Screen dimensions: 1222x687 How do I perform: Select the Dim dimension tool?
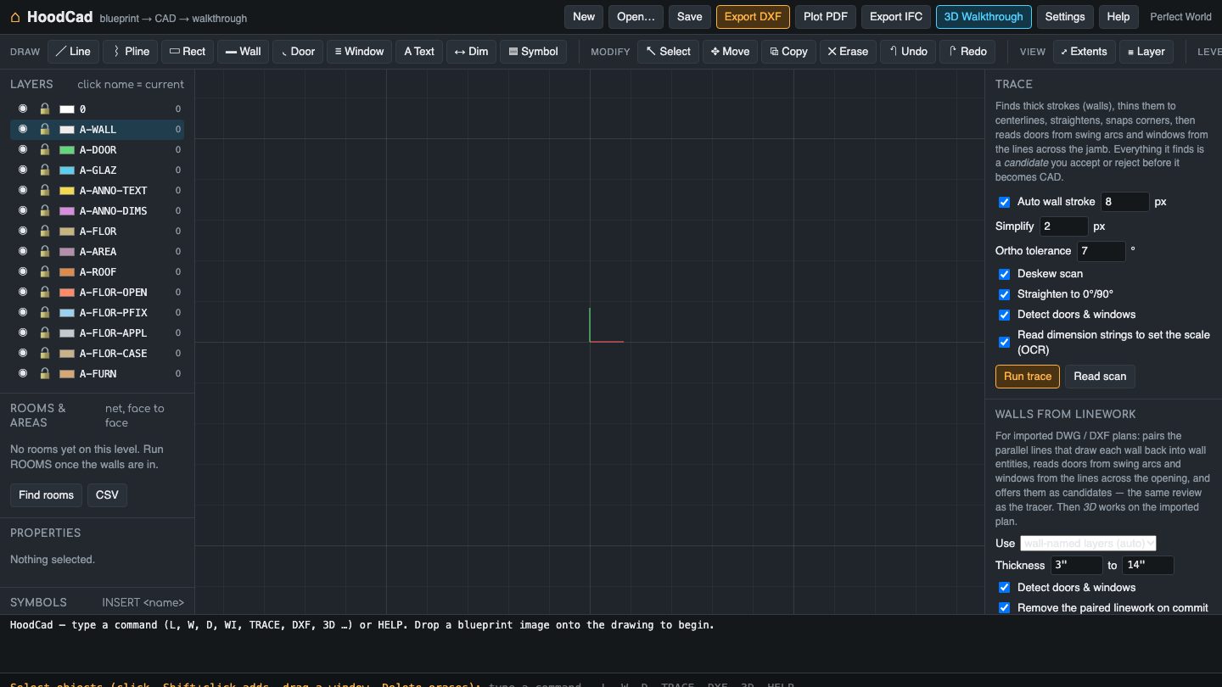[471, 52]
